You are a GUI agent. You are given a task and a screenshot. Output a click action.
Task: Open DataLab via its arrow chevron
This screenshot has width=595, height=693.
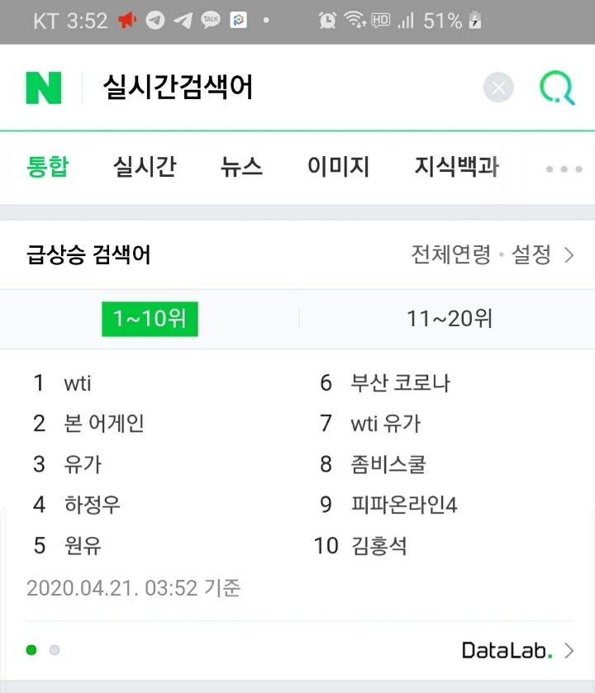(569, 651)
